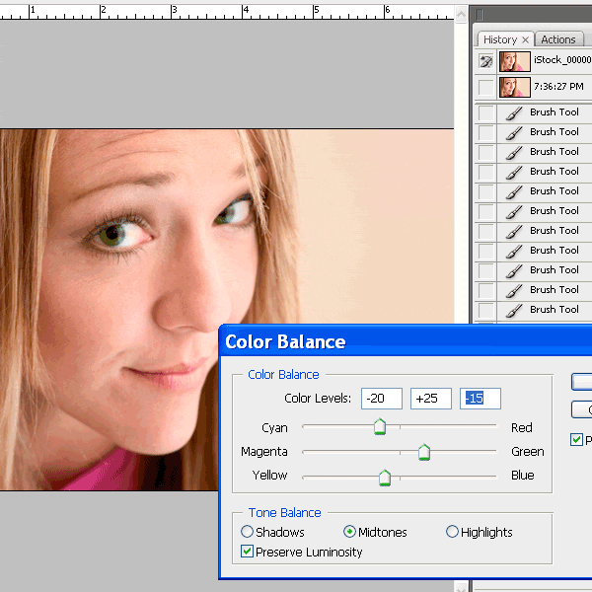Select the iStock snapshot thumbnail in History
This screenshot has width=592, height=592.
point(515,61)
